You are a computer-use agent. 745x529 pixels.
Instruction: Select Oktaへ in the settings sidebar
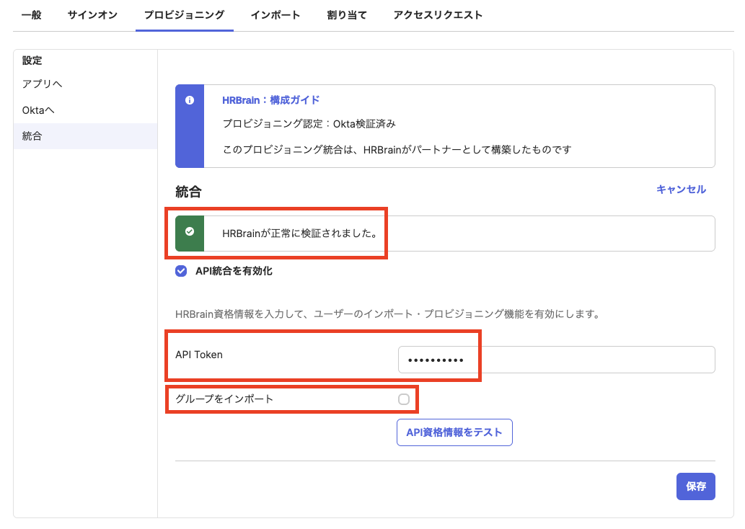(39, 110)
